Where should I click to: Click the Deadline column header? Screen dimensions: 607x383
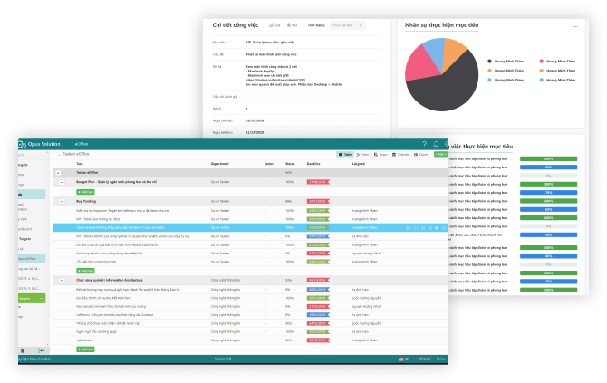point(313,164)
